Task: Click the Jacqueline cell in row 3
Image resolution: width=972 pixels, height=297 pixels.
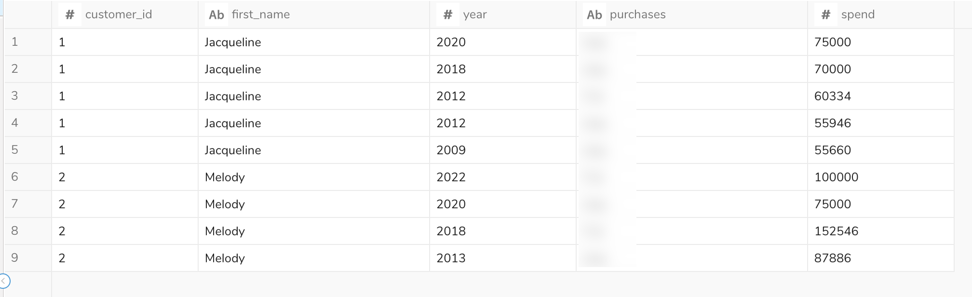Action: (233, 96)
